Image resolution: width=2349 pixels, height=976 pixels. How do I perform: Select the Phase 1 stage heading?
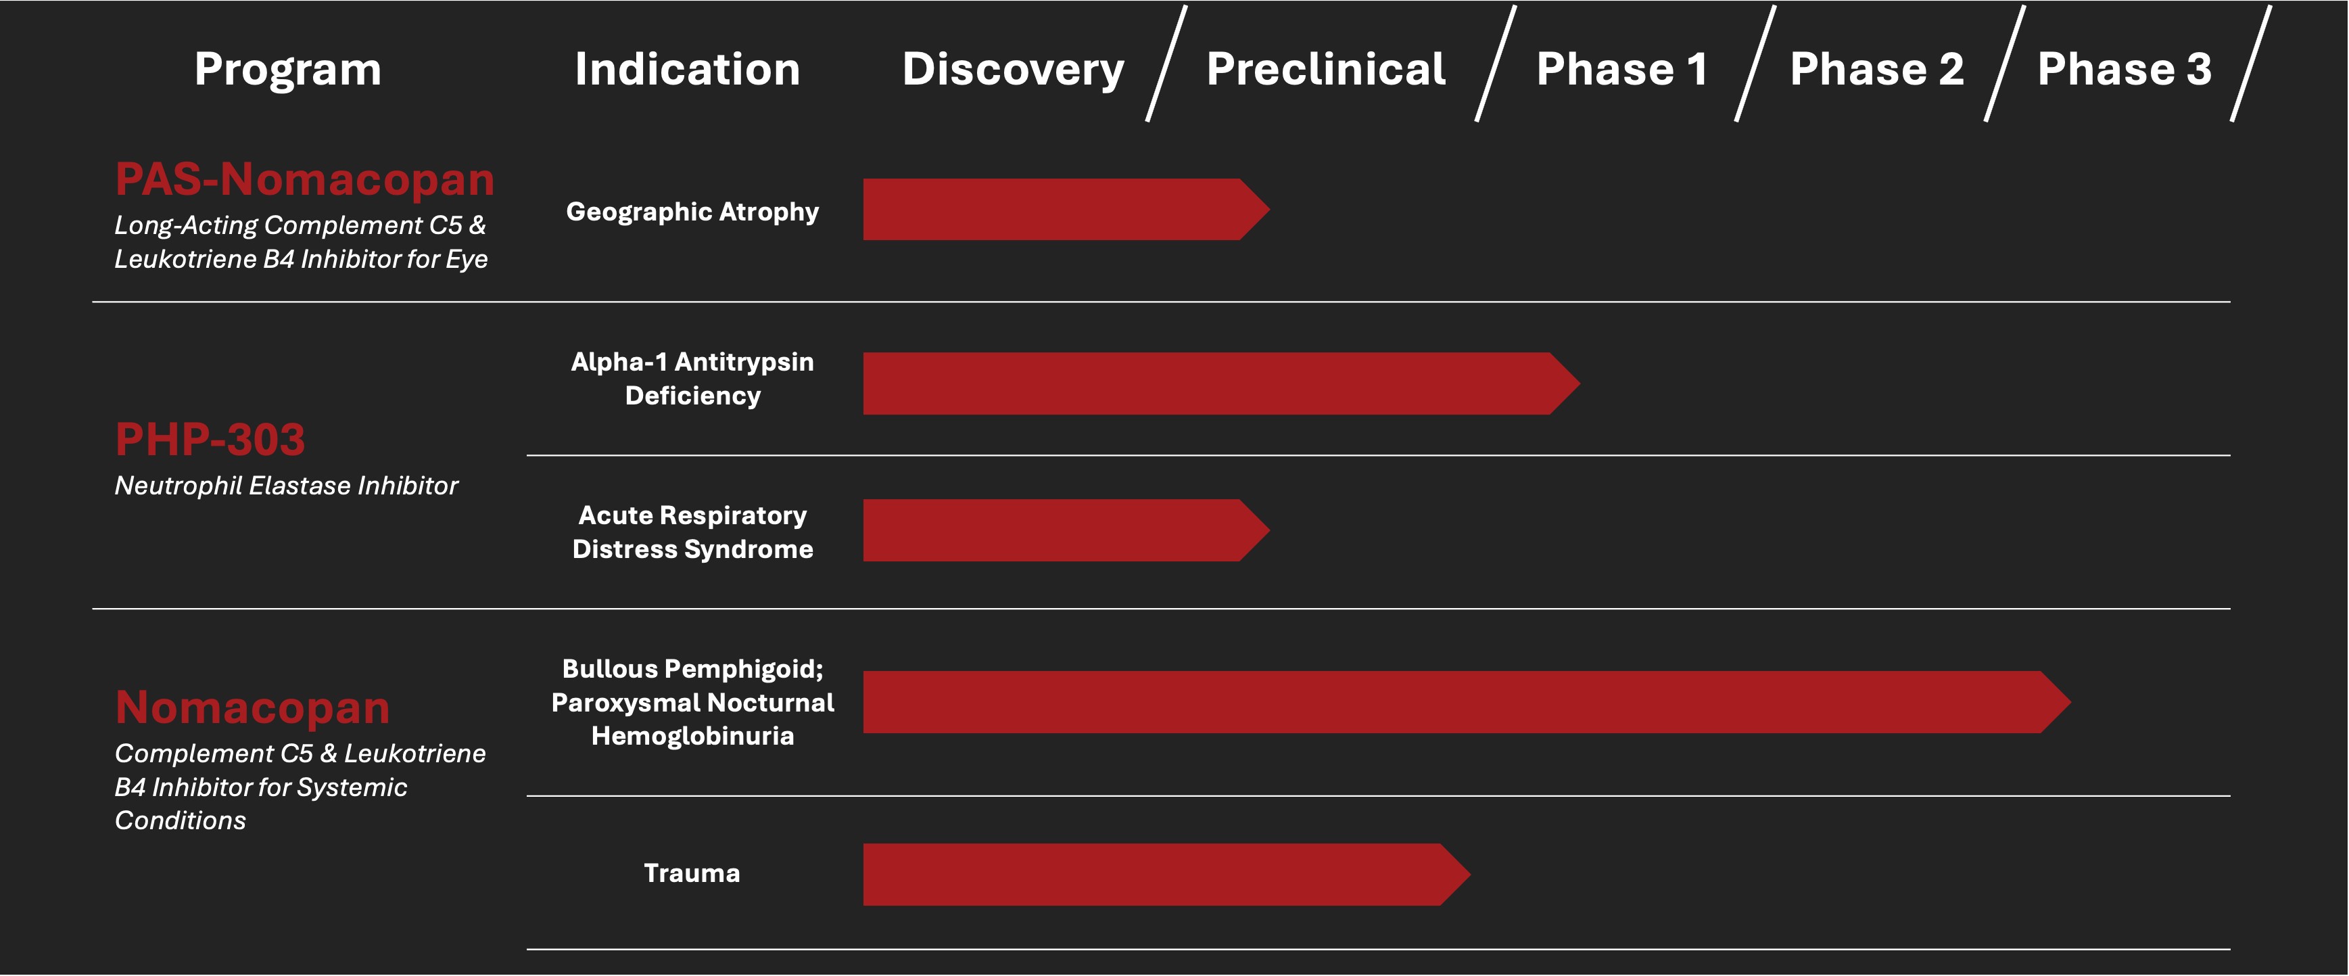pyautogui.click(x=1621, y=69)
